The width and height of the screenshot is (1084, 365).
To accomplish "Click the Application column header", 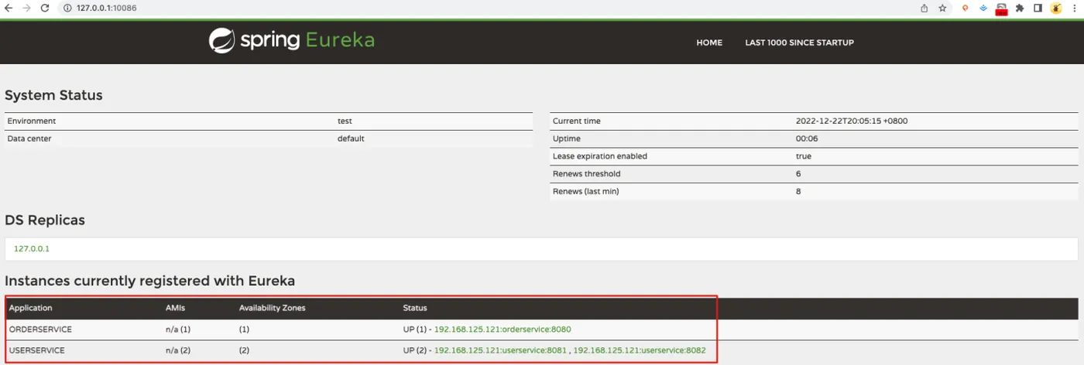I will pyautogui.click(x=30, y=308).
